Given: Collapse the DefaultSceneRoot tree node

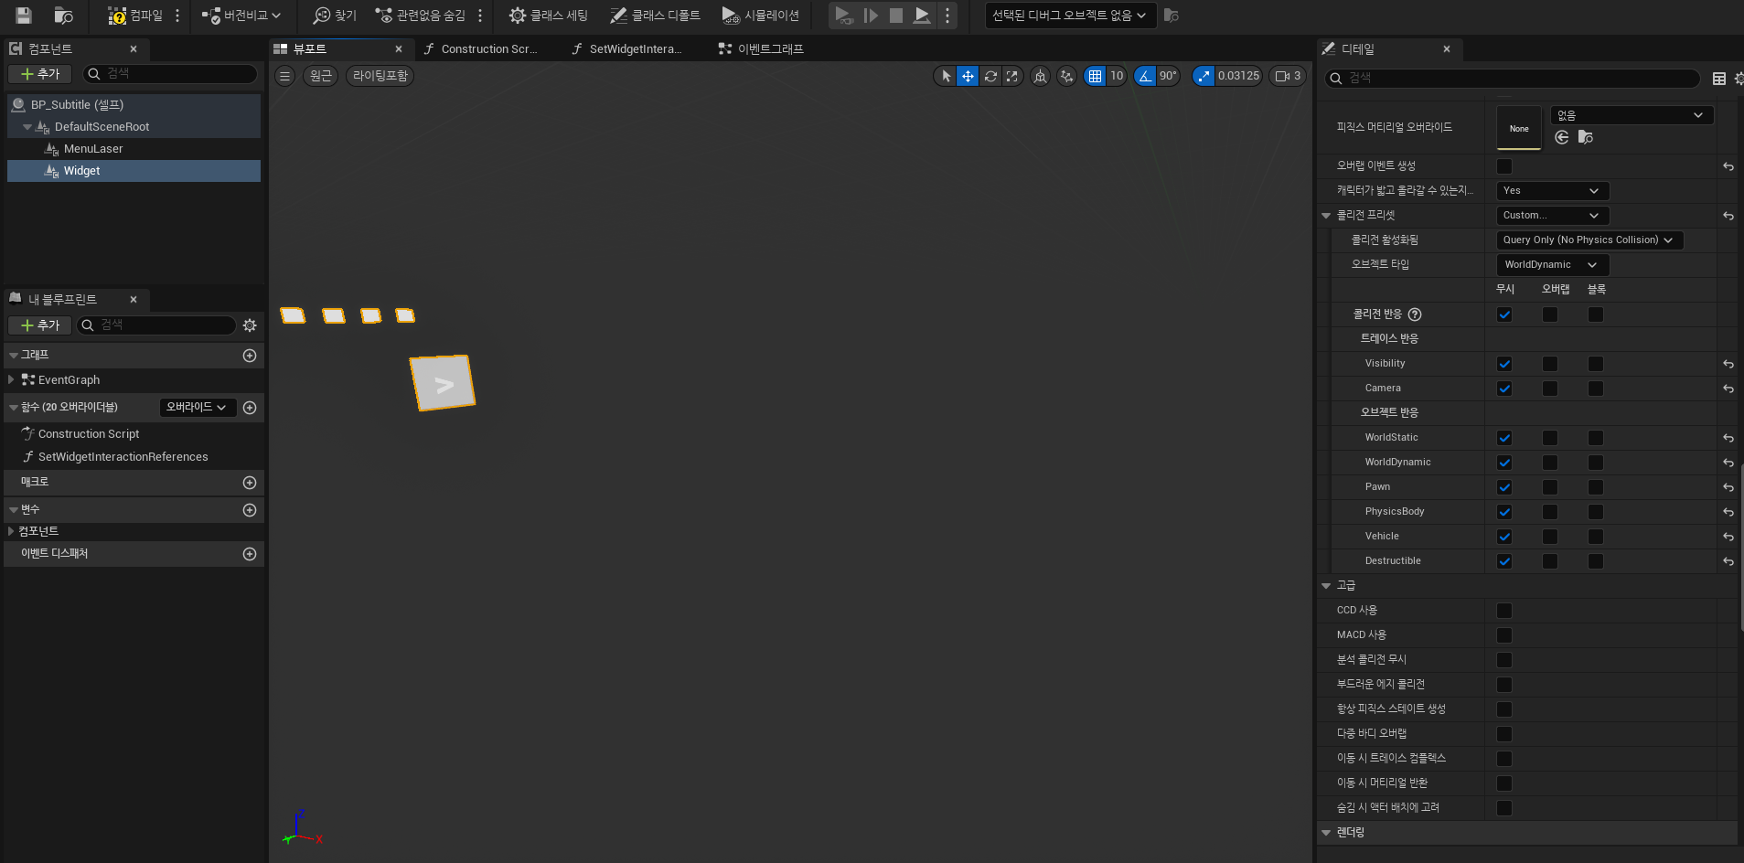Looking at the screenshot, I should [x=27, y=127].
